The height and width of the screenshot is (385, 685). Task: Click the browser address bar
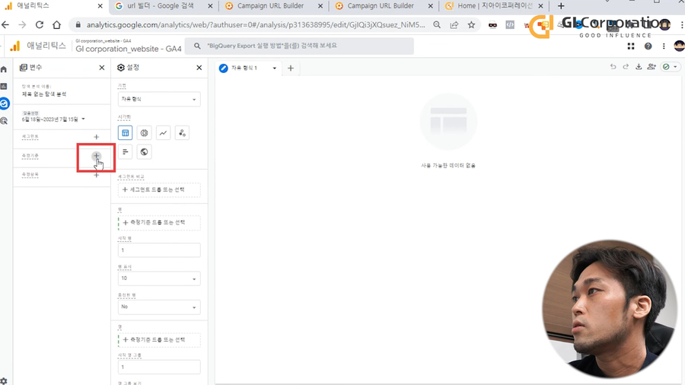point(255,25)
